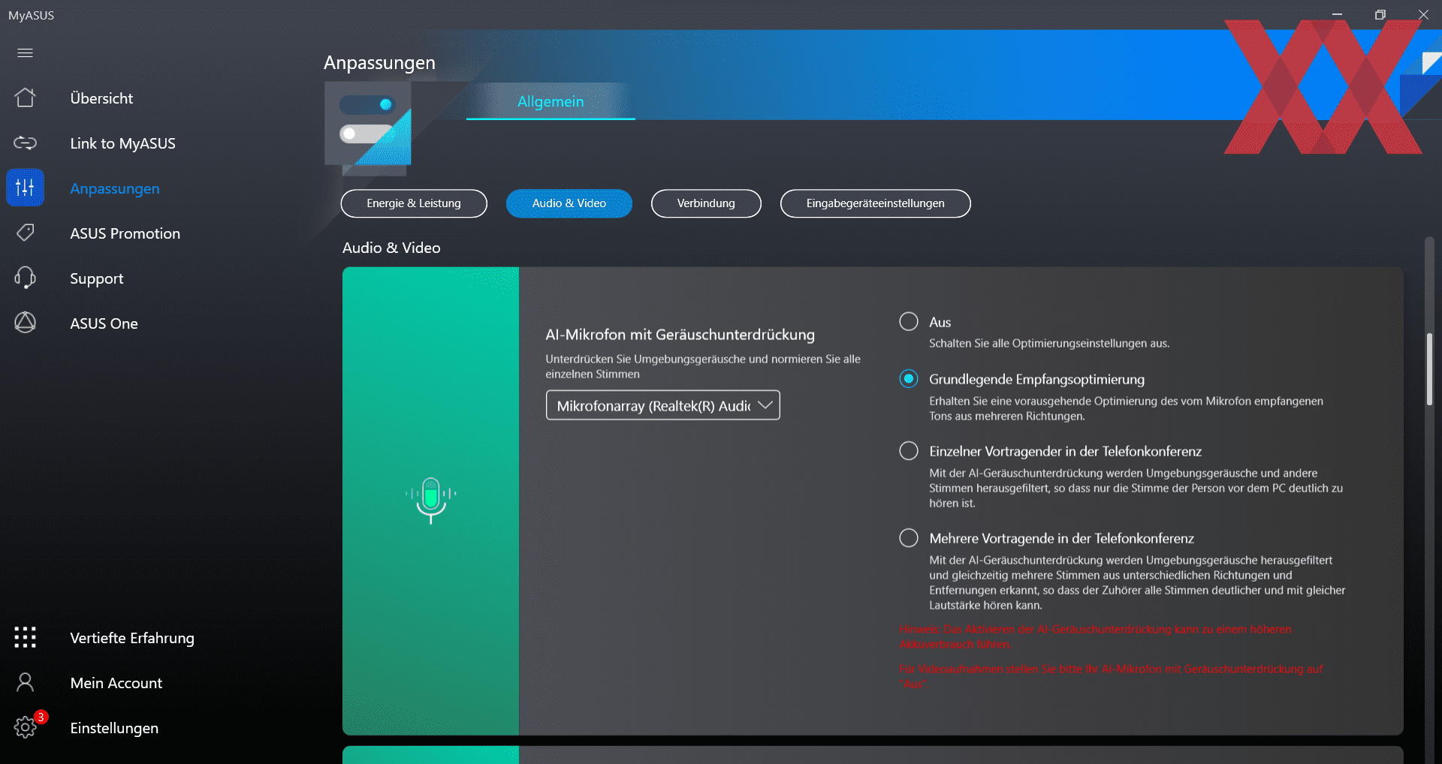Switch to the Allgemein tab
The height and width of the screenshot is (764, 1442).
tap(551, 101)
